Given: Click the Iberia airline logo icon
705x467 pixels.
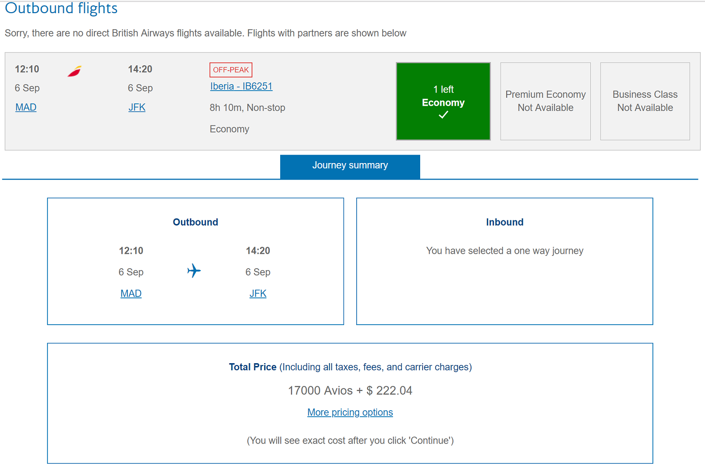Looking at the screenshot, I should 74,71.
